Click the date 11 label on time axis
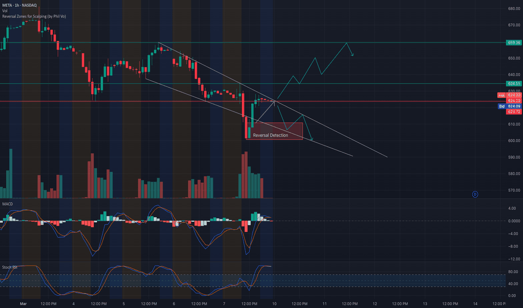The height and width of the screenshot is (308, 523). pos(324,304)
